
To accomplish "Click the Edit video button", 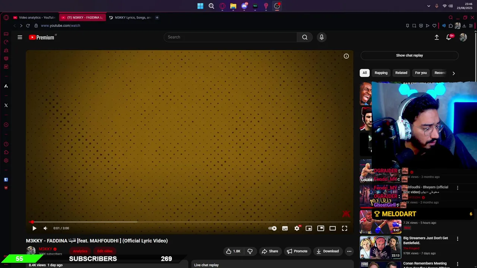I will [105, 251].
